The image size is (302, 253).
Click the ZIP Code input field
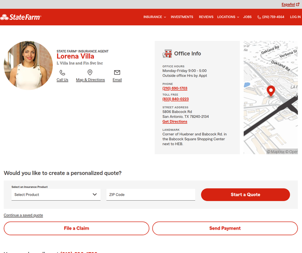[x=151, y=195]
